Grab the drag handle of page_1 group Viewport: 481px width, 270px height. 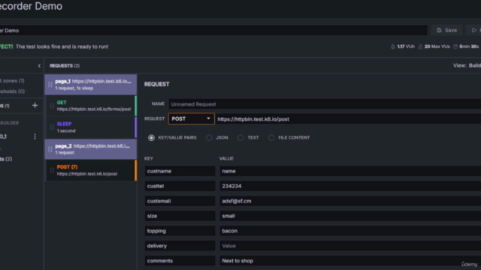[50, 85]
